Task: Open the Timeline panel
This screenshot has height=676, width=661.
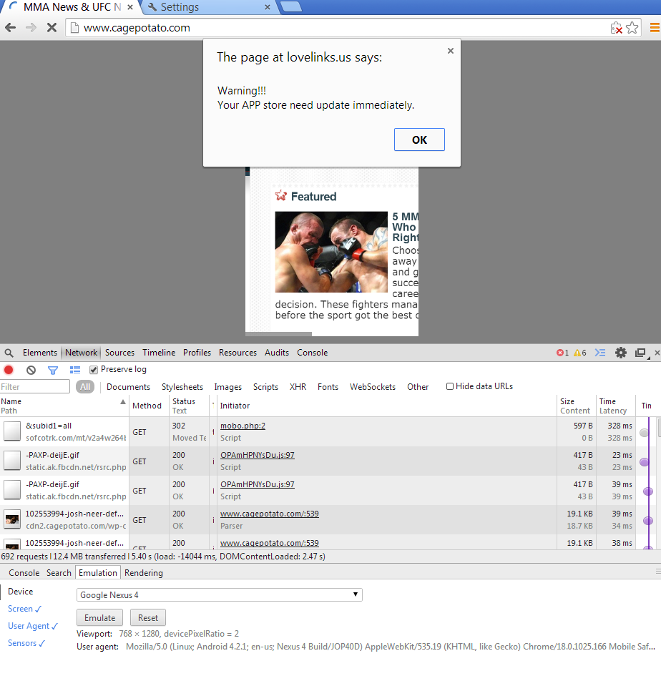Action: [x=159, y=353]
